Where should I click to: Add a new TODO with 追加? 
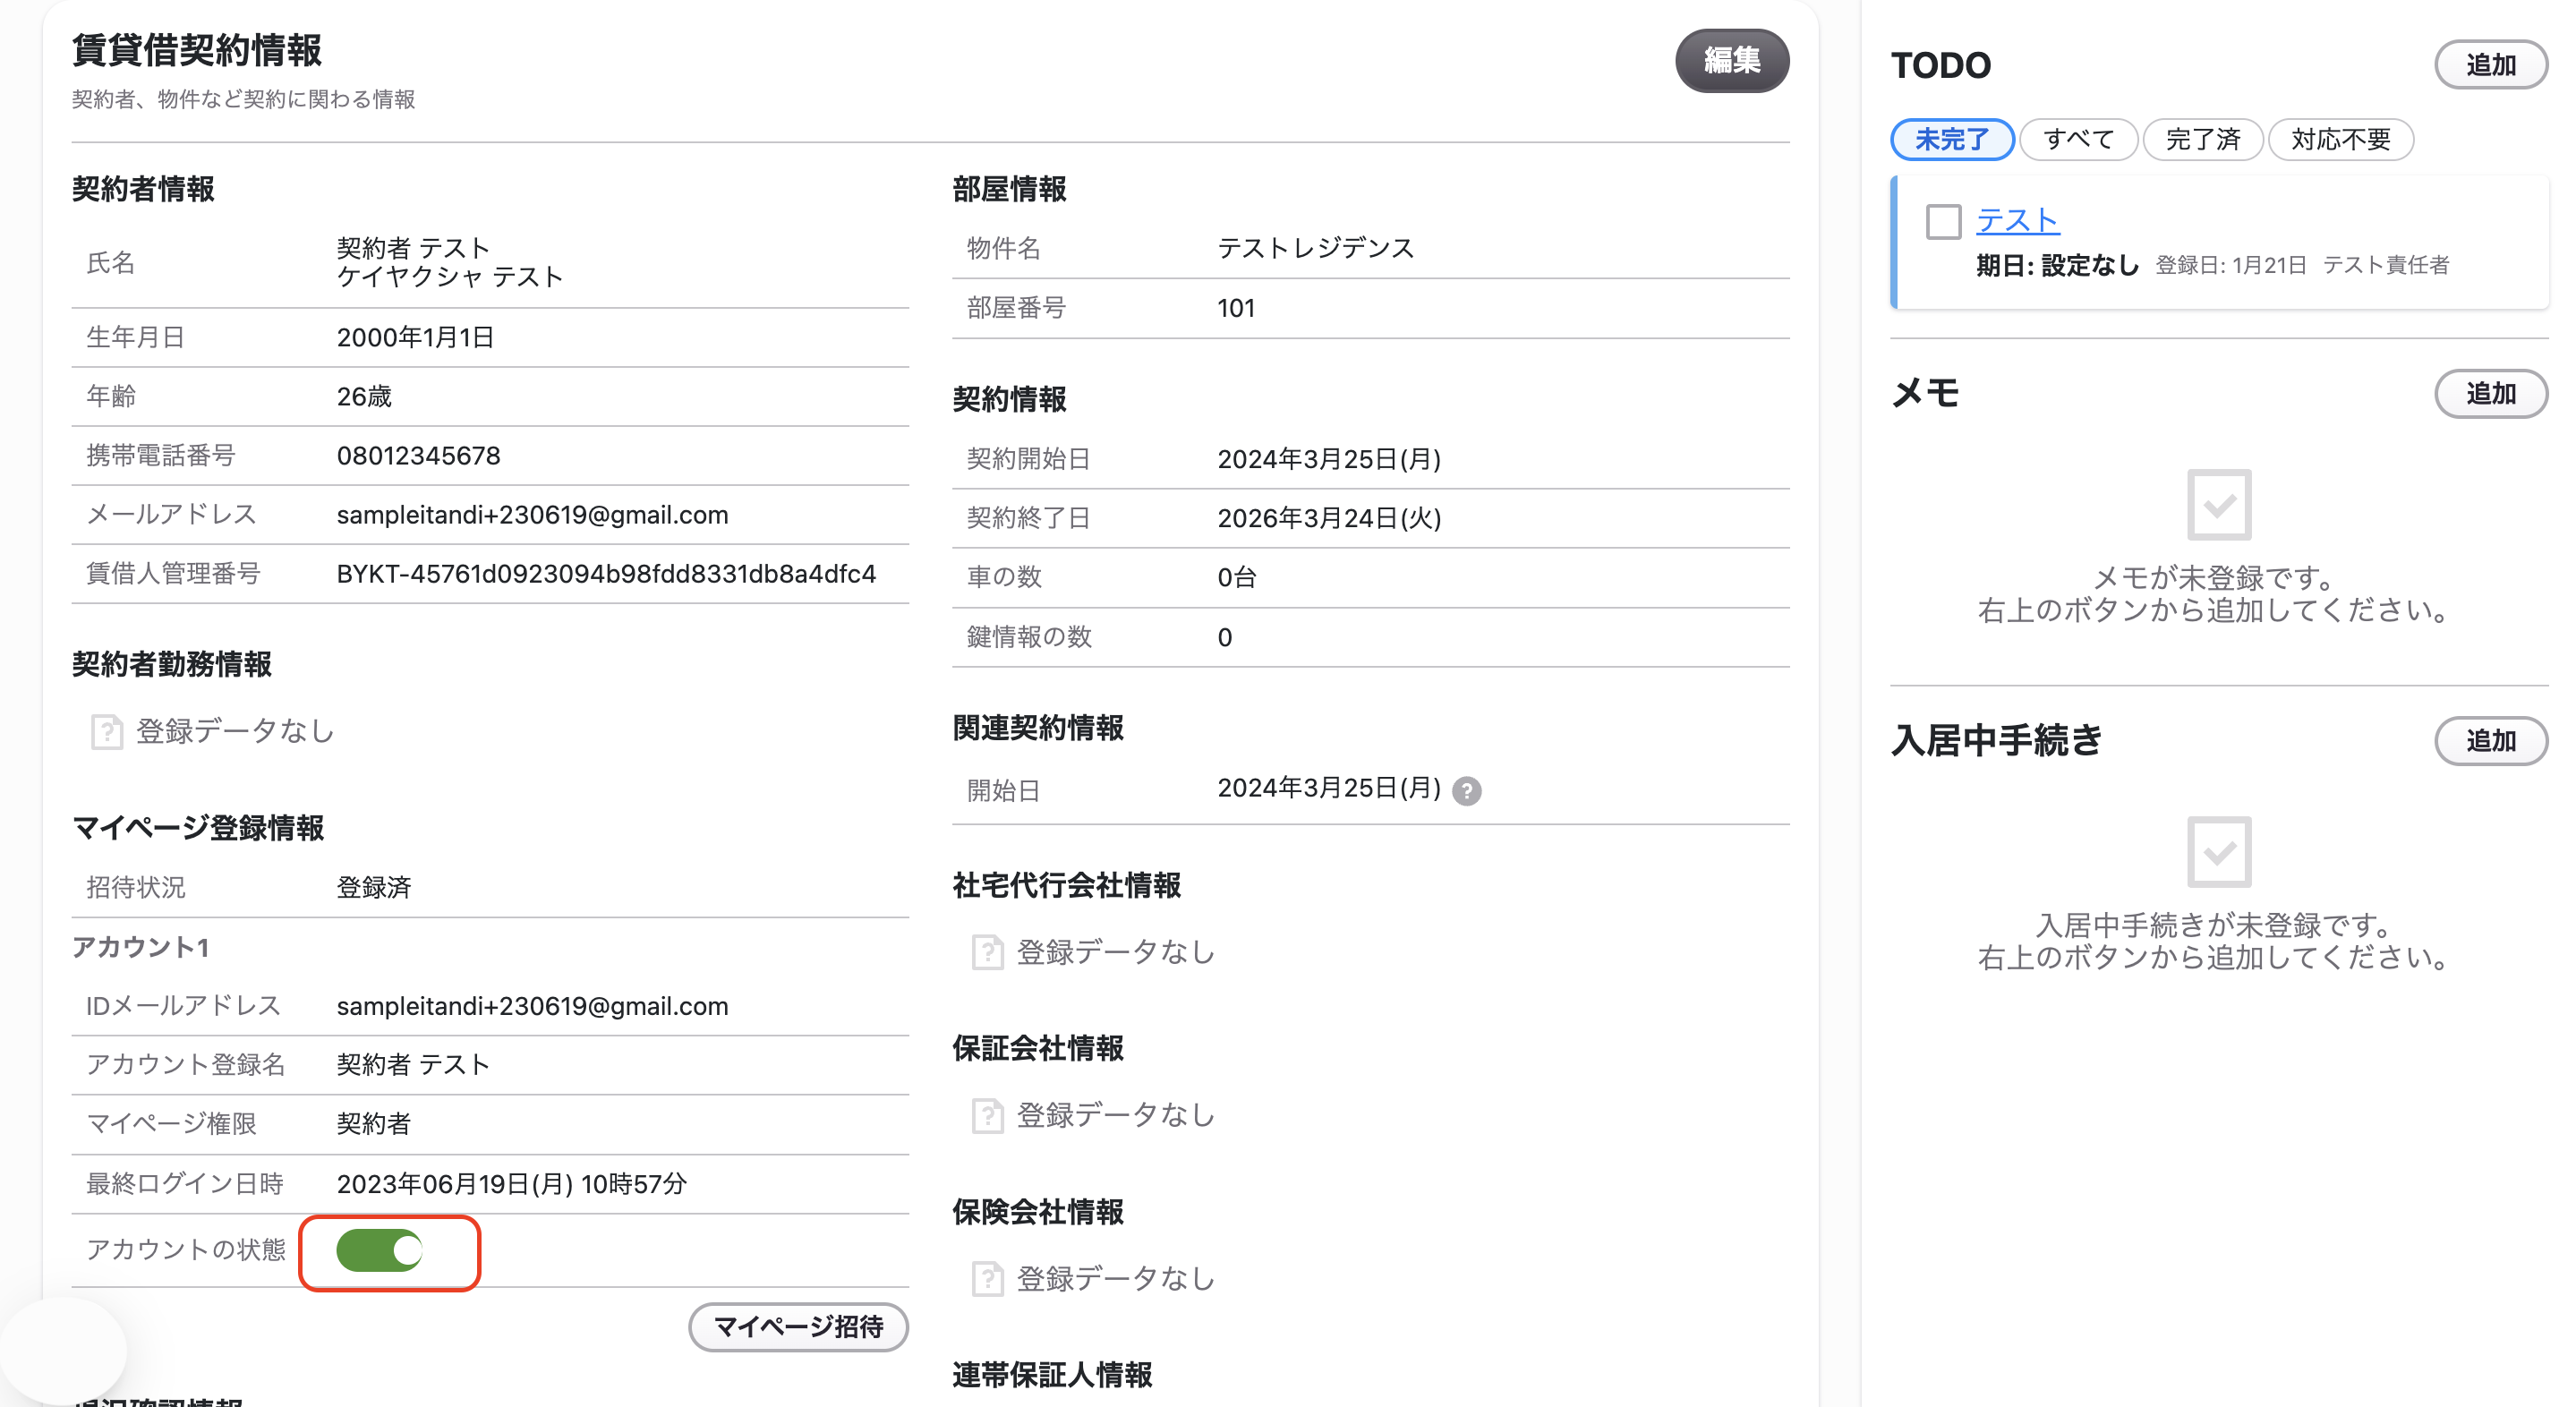point(2490,65)
